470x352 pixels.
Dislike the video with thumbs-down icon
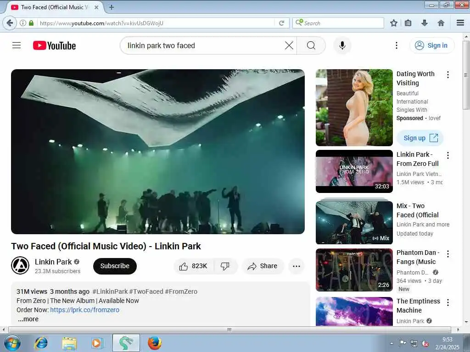(225, 266)
